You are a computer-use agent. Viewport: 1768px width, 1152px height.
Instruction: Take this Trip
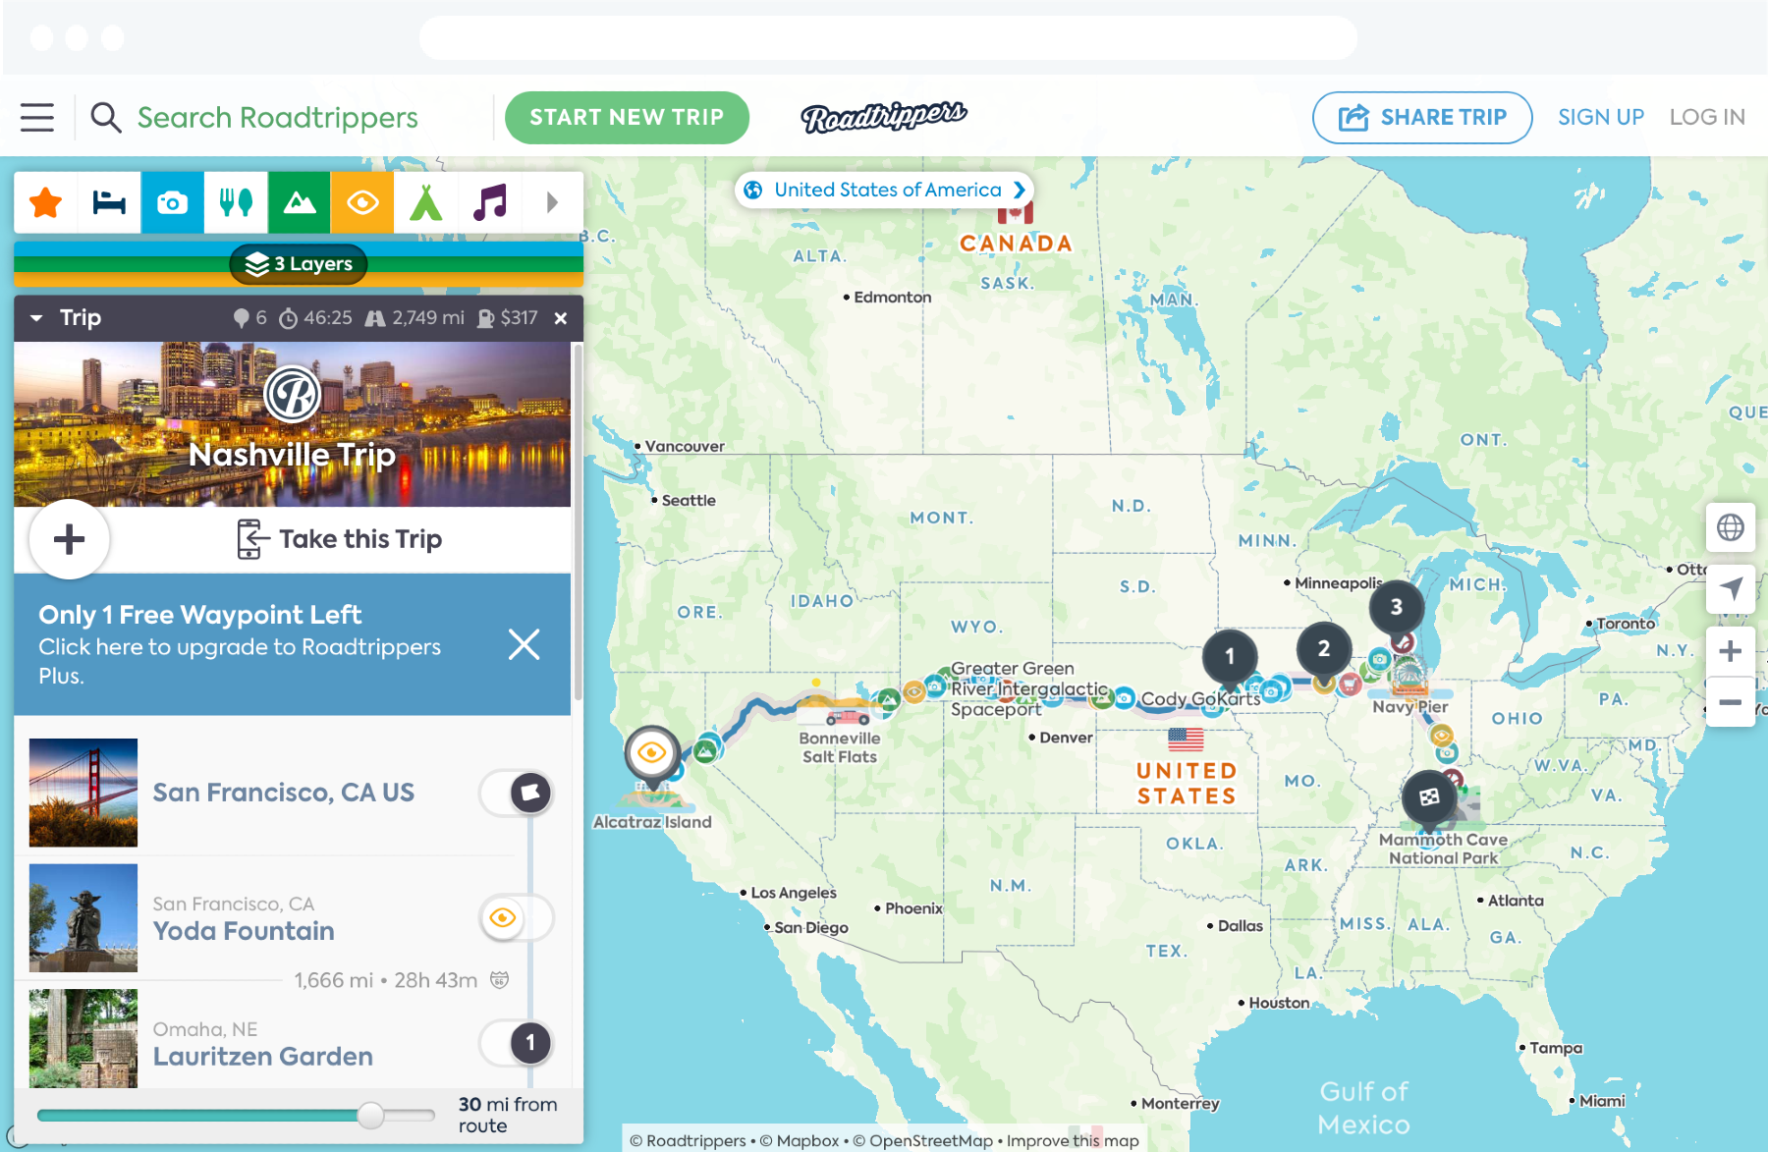(x=340, y=539)
